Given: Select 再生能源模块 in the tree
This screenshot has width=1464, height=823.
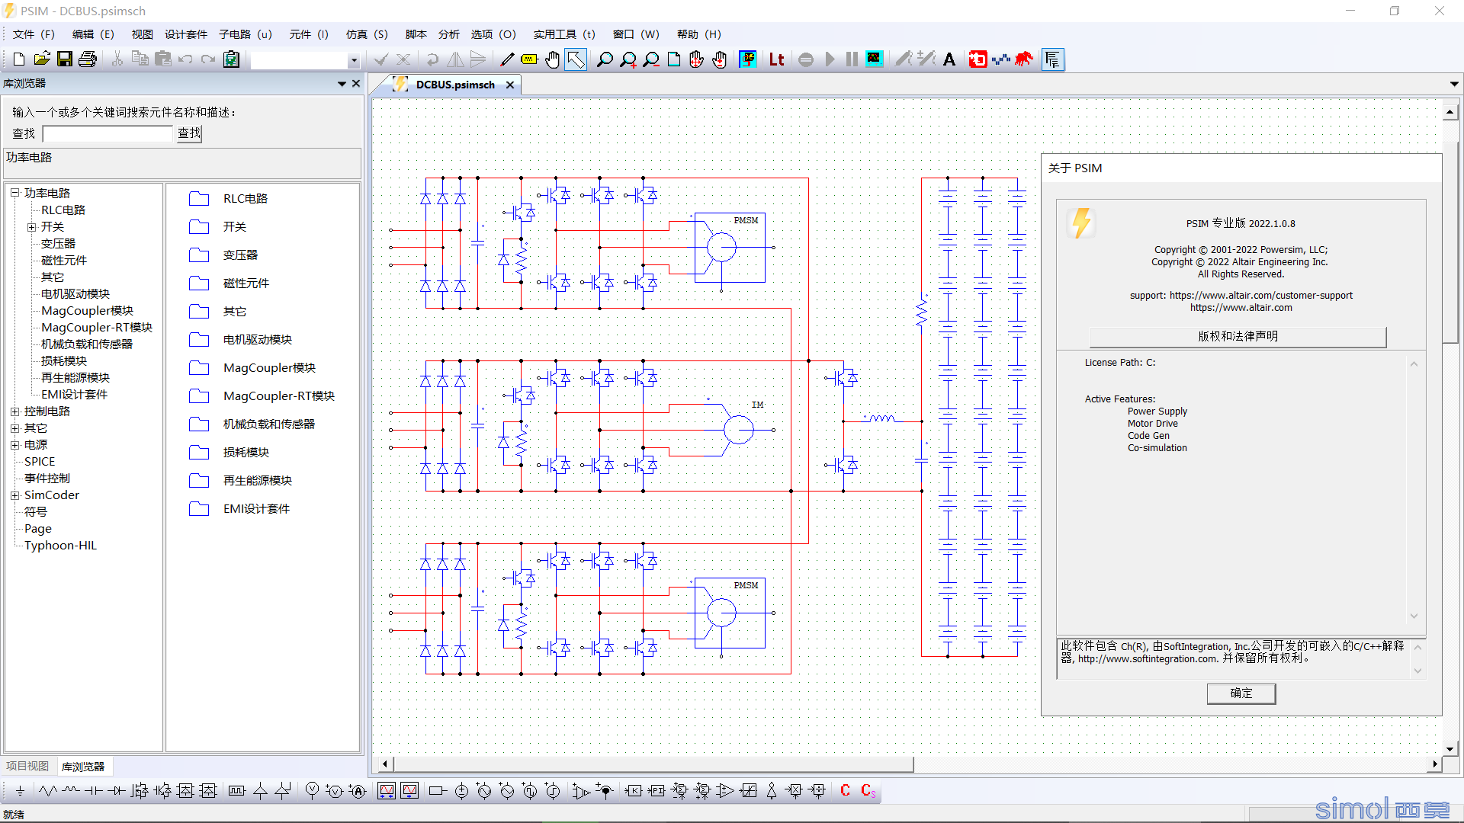Looking at the screenshot, I should [x=75, y=378].
